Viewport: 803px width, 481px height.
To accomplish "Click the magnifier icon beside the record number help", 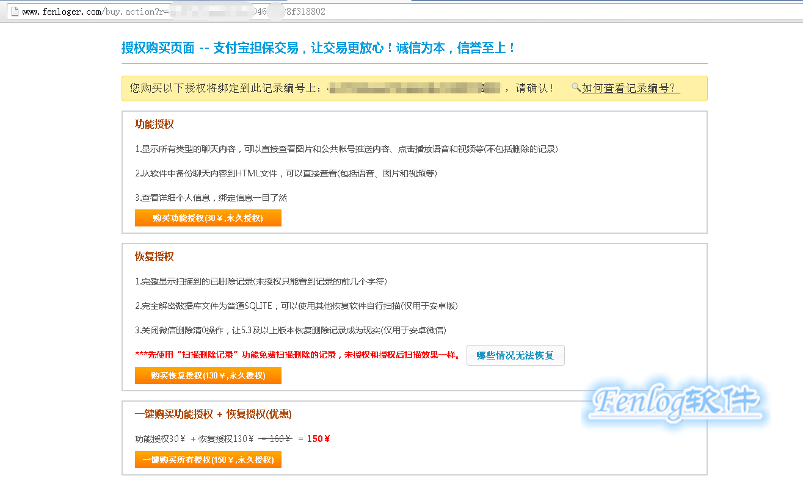I will [x=575, y=87].
